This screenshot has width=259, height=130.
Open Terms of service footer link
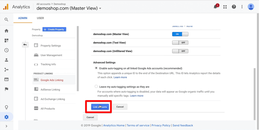pos(138,125)
